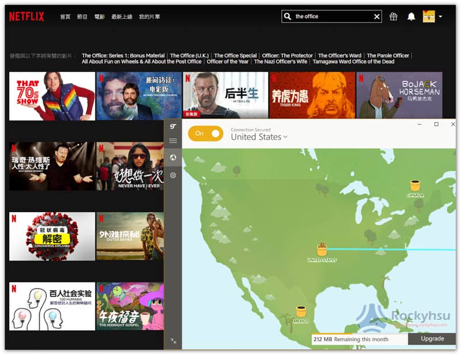Click the Upgrade button in TunnelBear

[x=432, y=338]
